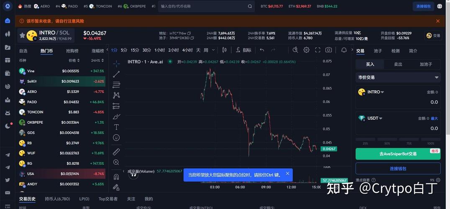Screen dimensions: 450x209
Task: Open price alert bell icon
Action: tap(344, 50)
